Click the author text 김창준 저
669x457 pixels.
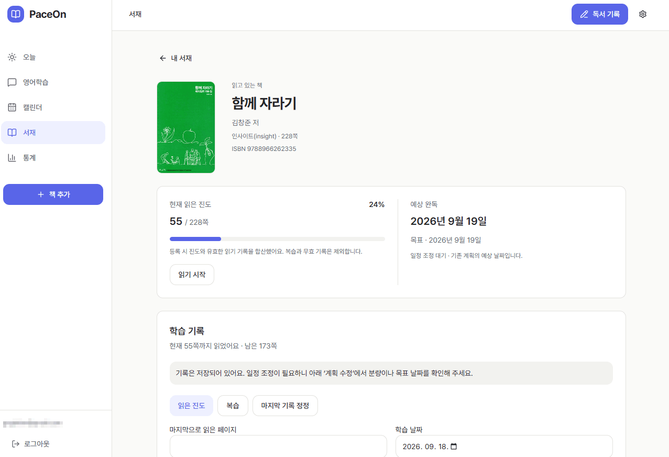(x=245, y=123)
